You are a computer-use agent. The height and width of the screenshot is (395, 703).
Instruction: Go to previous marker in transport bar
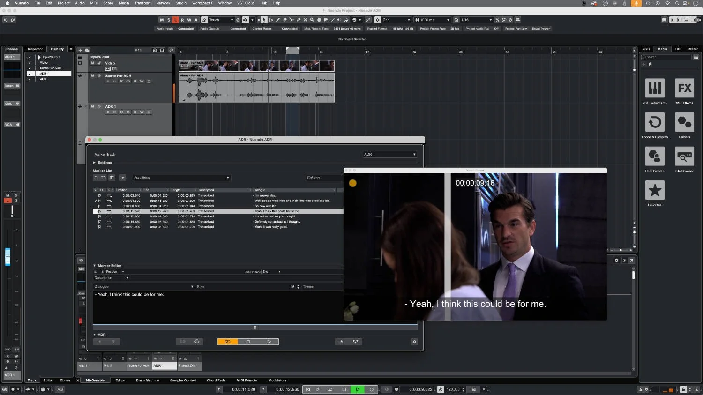click(308, 389)
